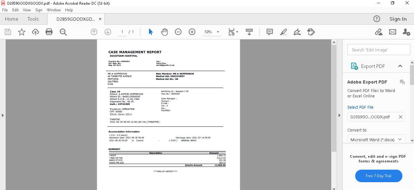
Task: Bookmark the file with the star icon
Action: pyautogui.click(x=22, y=32)
